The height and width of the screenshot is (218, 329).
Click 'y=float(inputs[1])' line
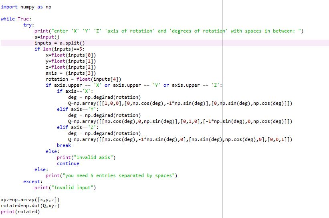pos(71,61)
